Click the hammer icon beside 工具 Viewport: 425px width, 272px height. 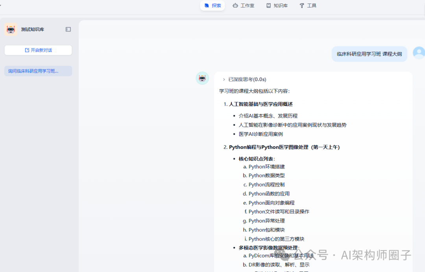click(302, 5)
